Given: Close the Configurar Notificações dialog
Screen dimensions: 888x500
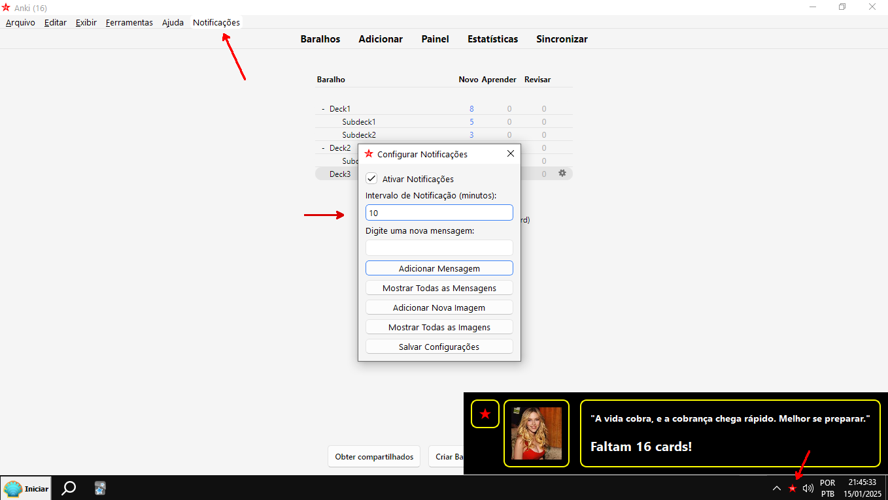Looking at the screenshot, I should click(511, 154).
